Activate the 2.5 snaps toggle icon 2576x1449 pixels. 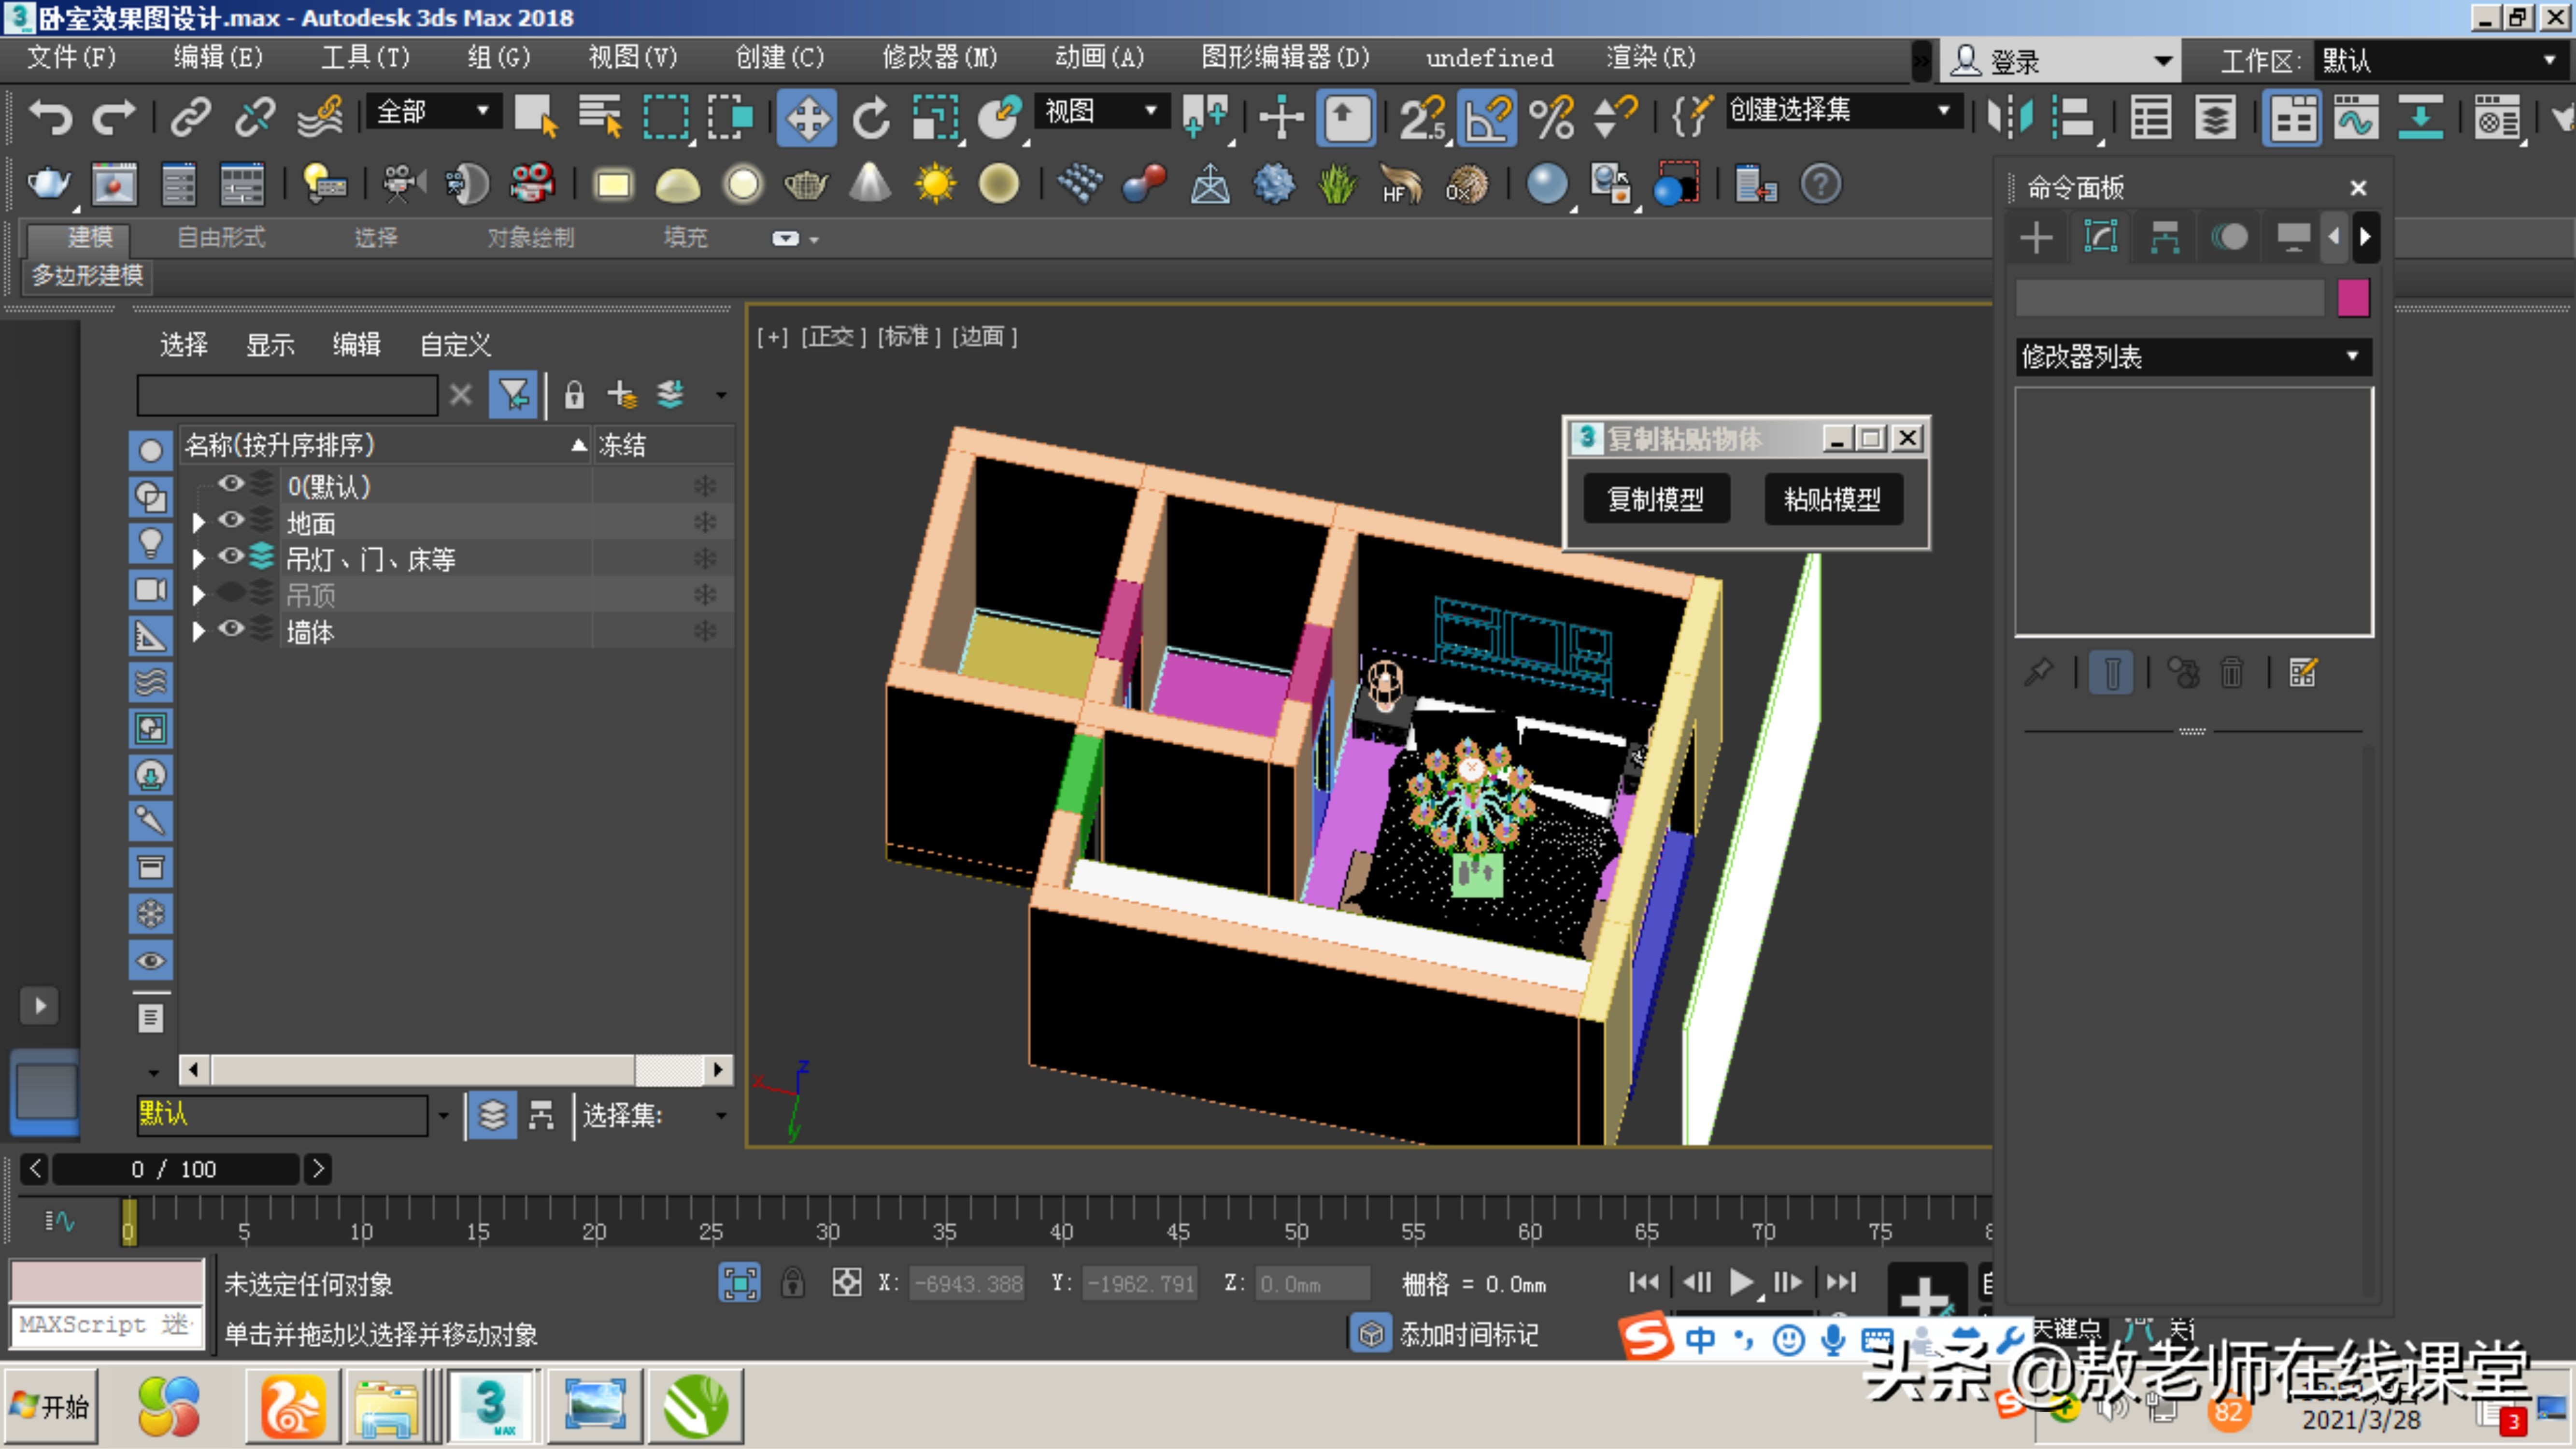coord(1420,117)
